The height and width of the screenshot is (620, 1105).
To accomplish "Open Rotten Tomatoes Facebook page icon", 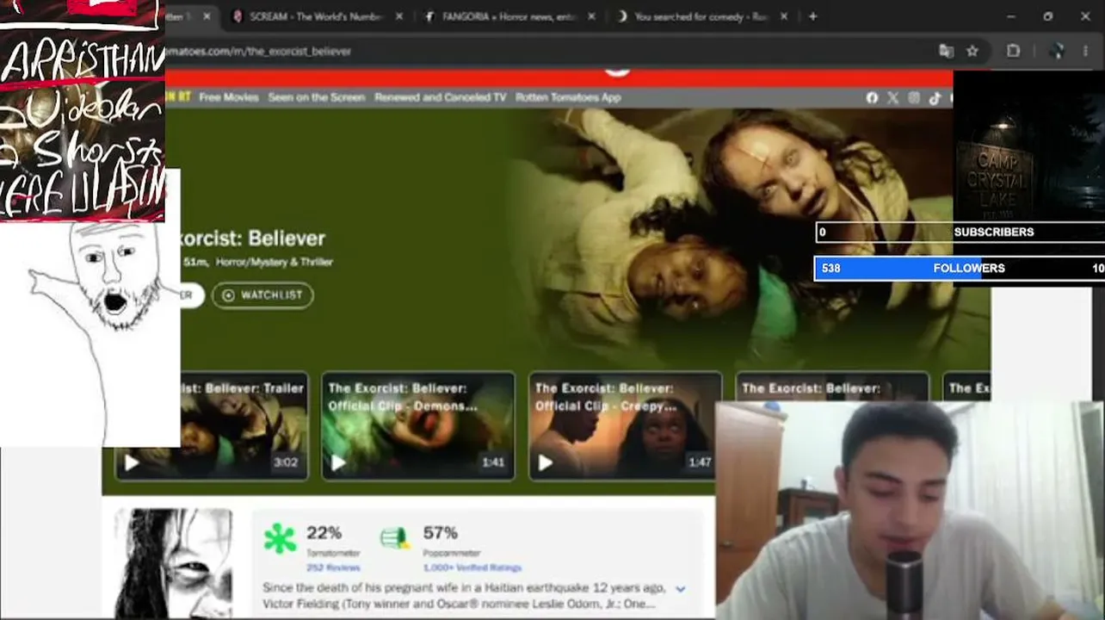I will click(872, 98).
